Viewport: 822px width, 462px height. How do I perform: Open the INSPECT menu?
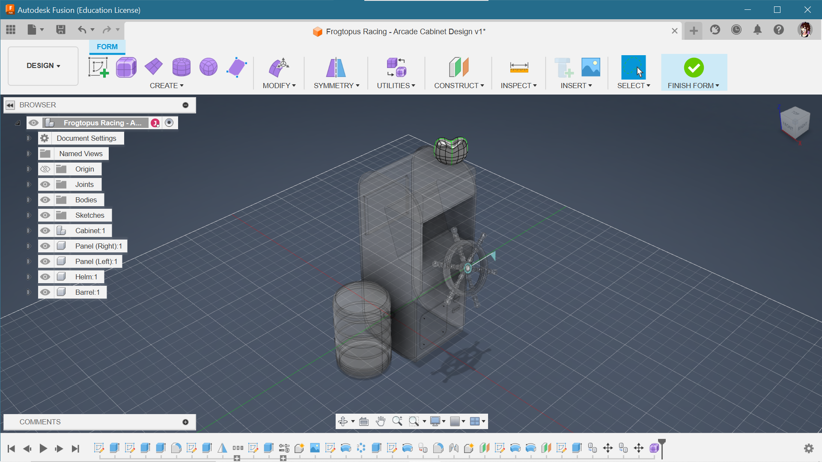[519, 86]
